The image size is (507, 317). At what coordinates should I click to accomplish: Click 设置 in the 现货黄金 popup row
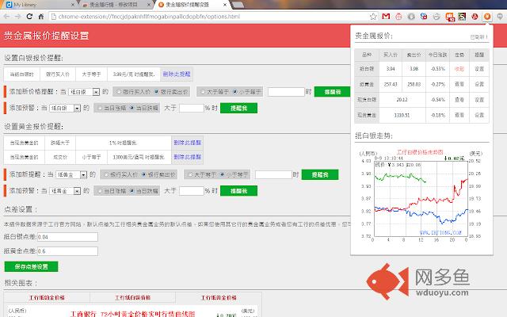point(479,115)
